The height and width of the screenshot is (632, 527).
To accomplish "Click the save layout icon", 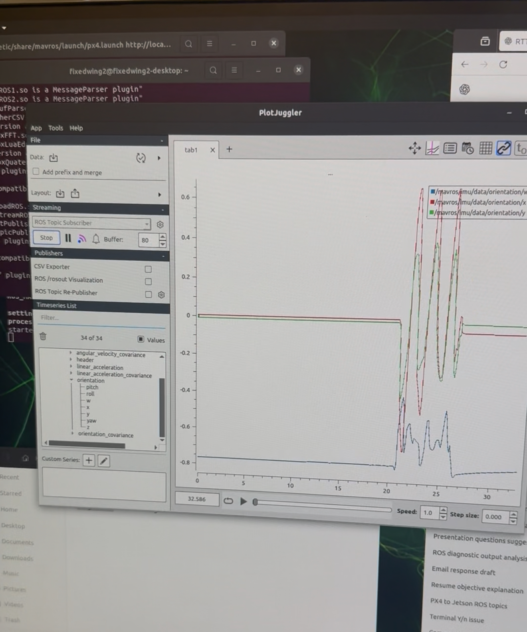I will (75, 194).
